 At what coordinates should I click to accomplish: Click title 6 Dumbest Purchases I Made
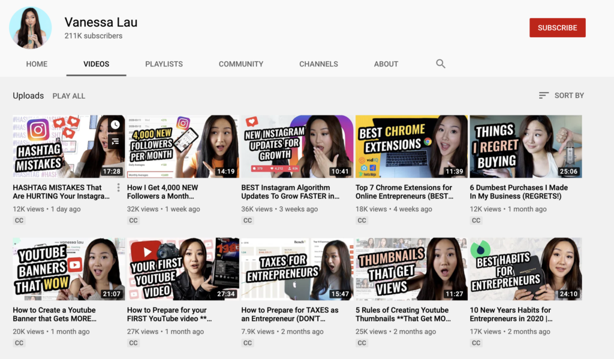(519, 192)
